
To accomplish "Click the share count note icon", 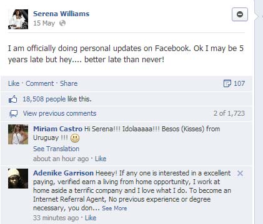I will [x=227, y=83].
